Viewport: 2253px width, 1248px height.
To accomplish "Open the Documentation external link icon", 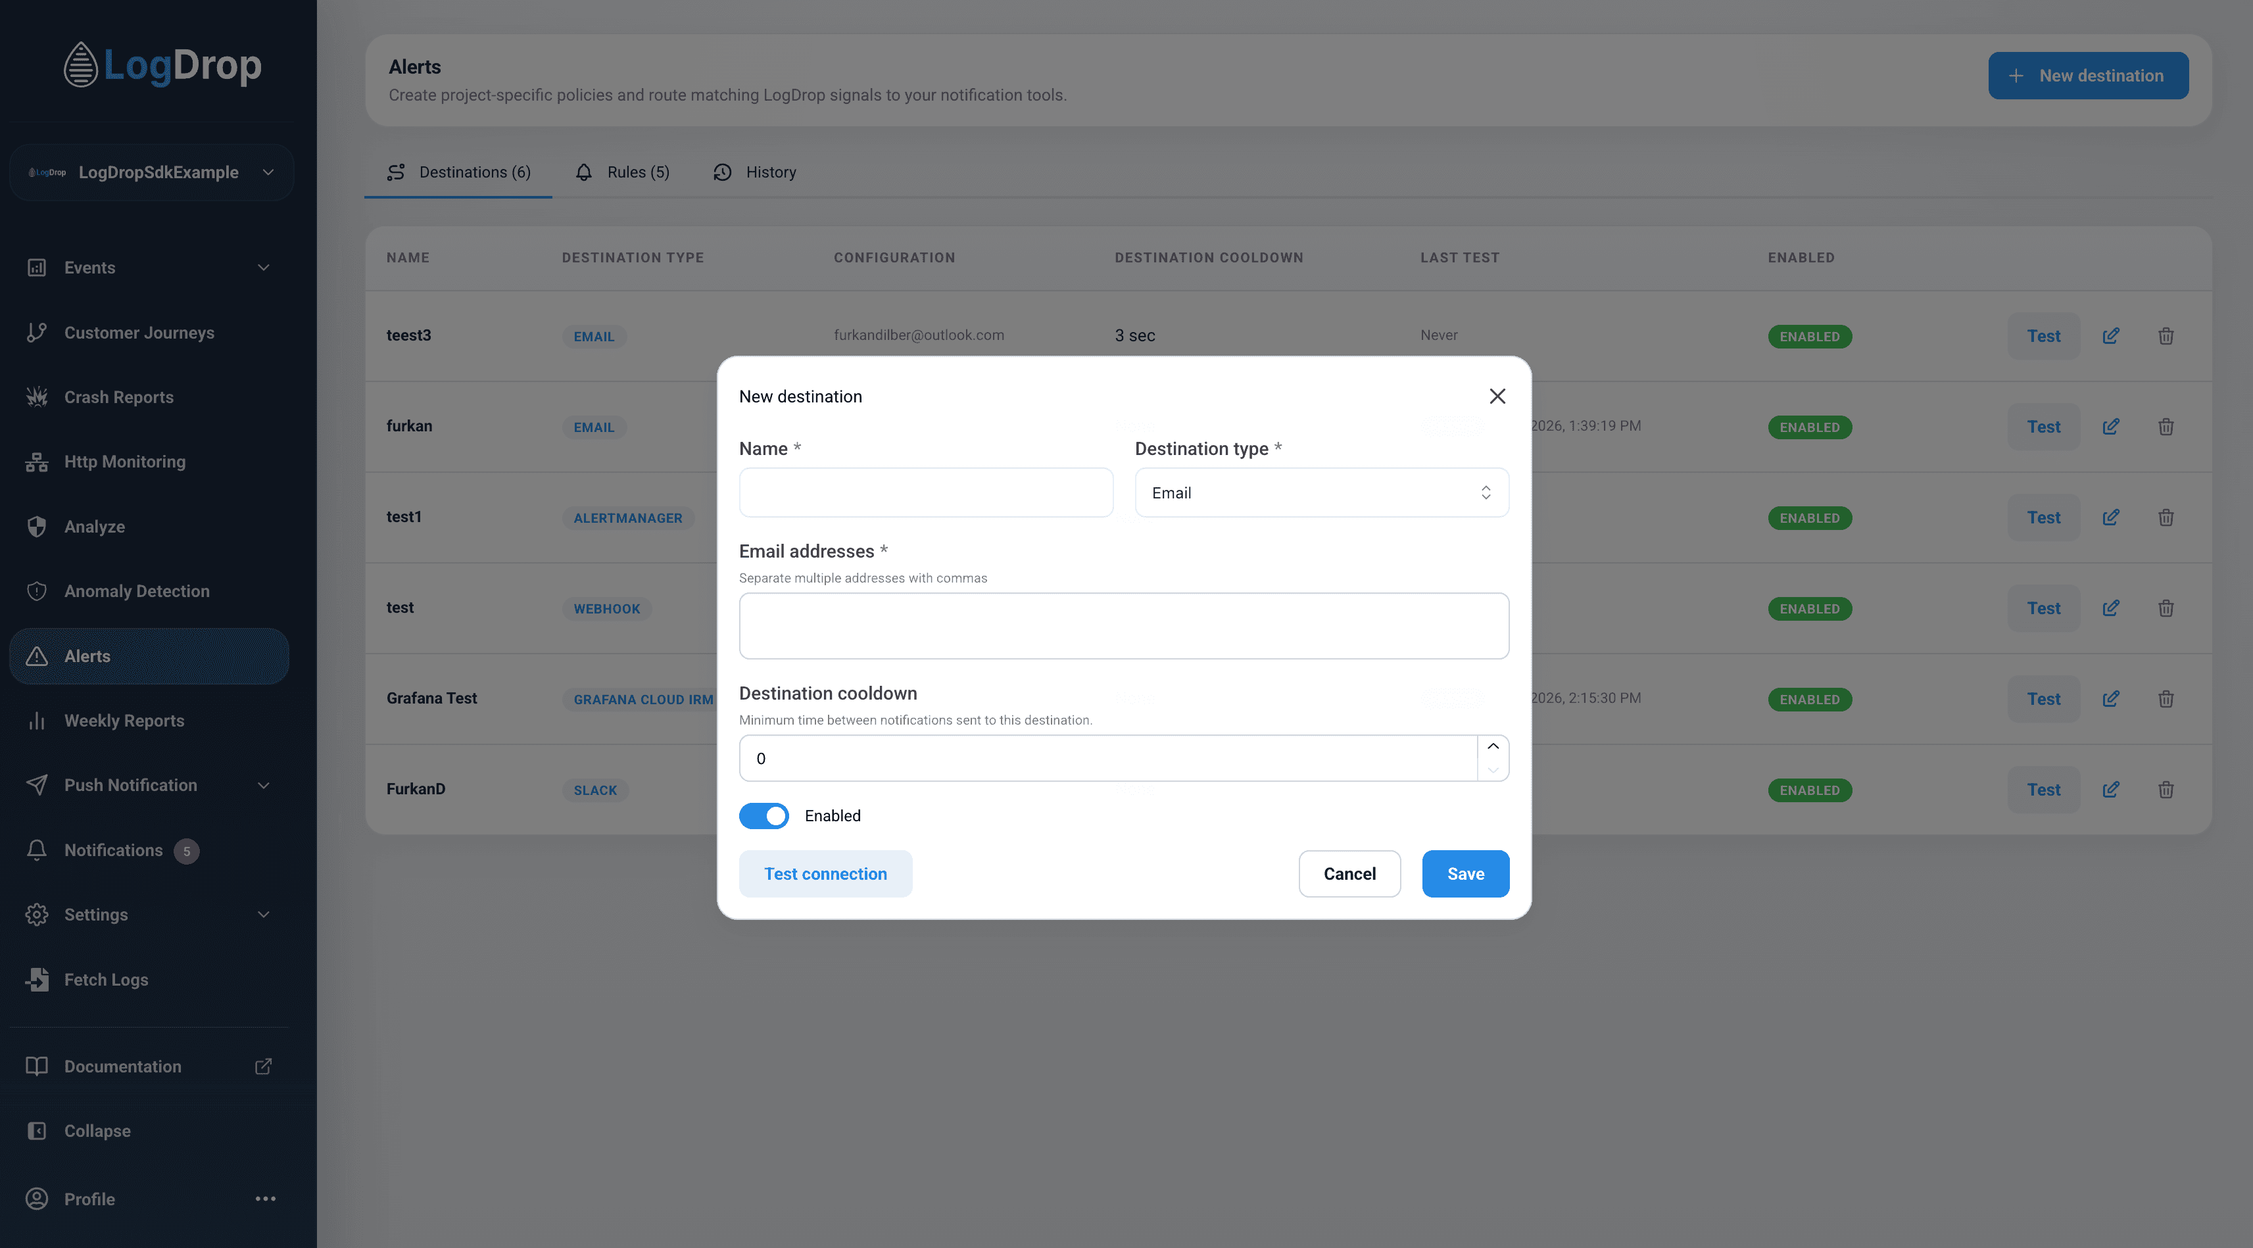I will [x=263, y=1066].
